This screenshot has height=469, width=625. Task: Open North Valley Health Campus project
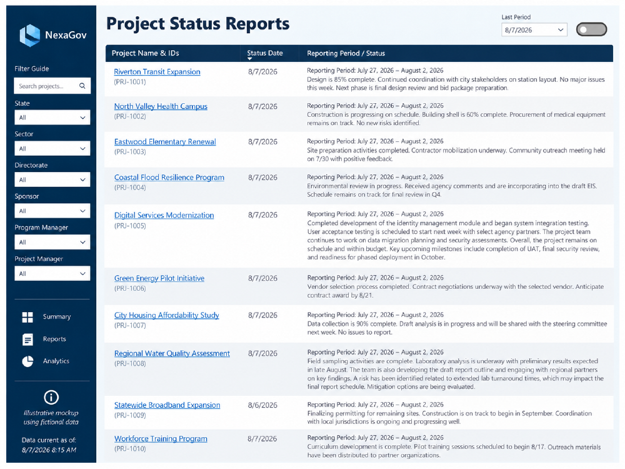(x=161, y=106)
